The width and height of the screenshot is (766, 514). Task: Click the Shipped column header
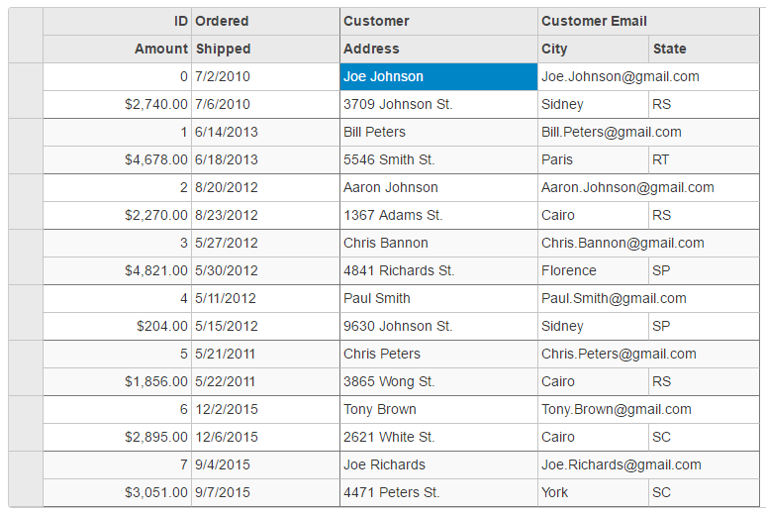pos(264,49)
